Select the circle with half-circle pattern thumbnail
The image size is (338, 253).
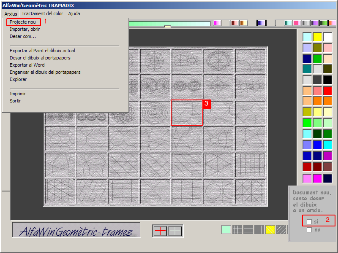point(218,191)
